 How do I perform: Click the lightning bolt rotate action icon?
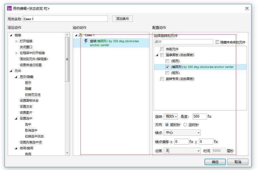(86, 41)
